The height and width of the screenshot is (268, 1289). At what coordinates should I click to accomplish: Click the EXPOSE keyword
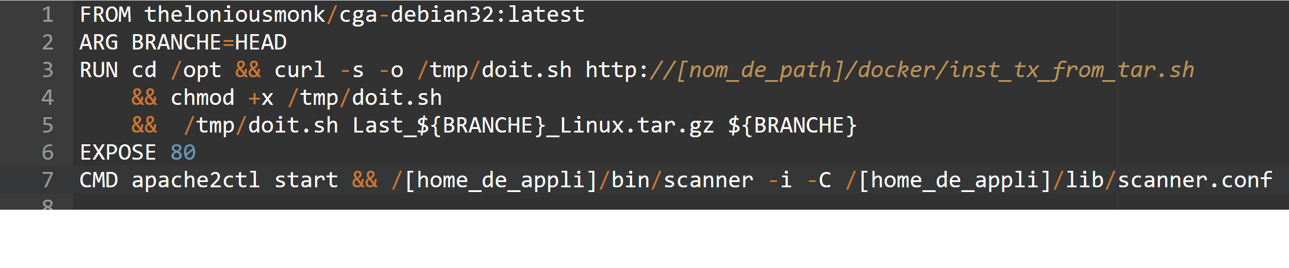click(118, 153)
